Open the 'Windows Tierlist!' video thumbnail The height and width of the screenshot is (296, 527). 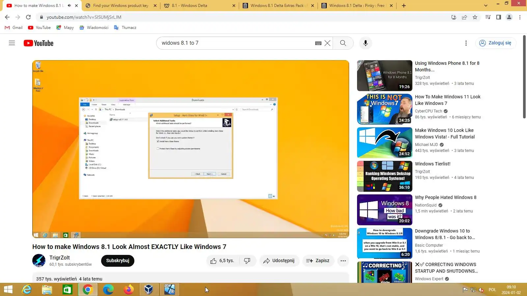(385, 176)
